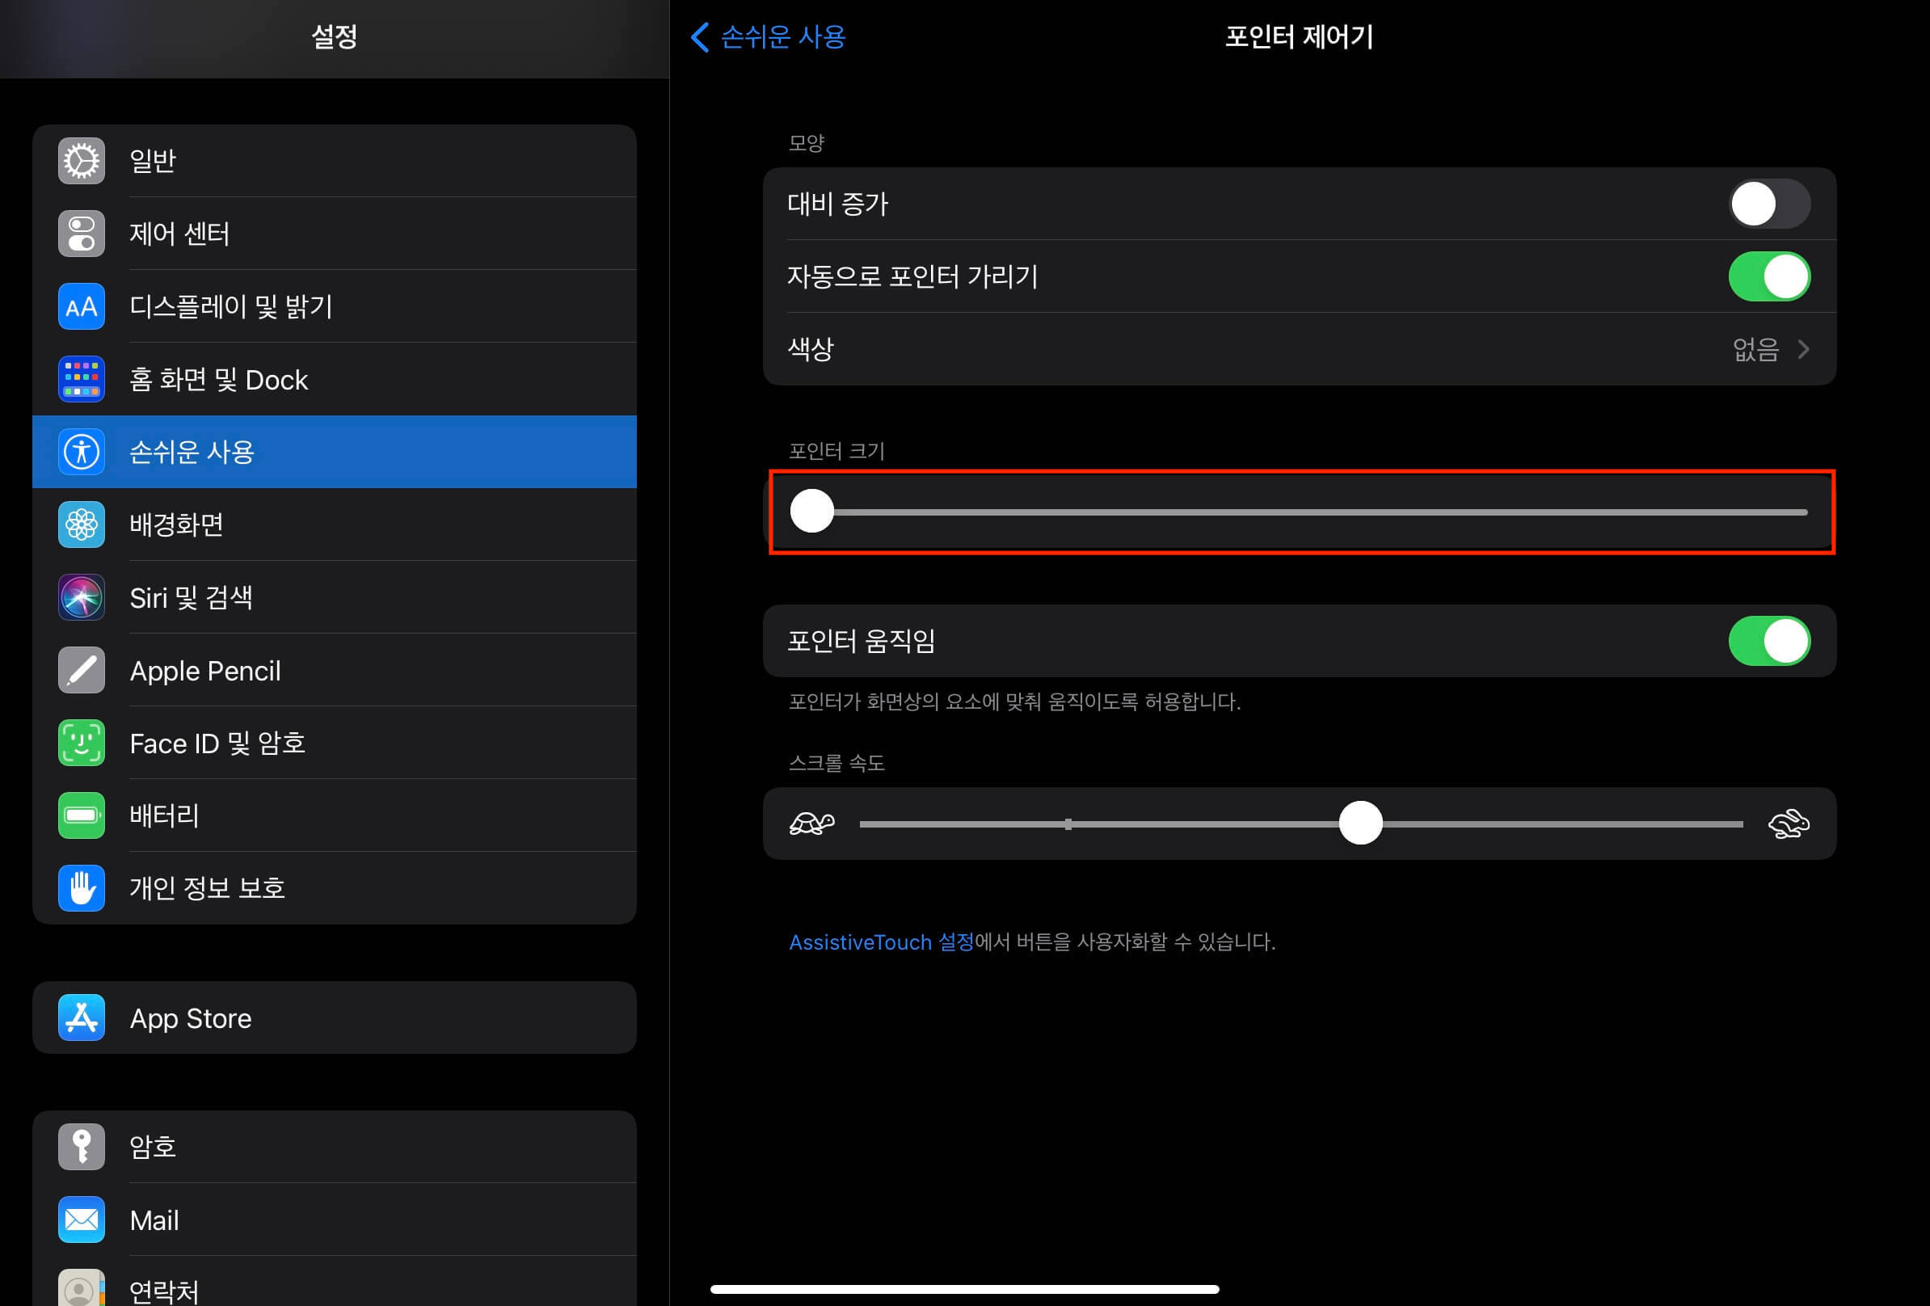Click the 스크롤 속도 slider knob

pyautogui.click(x=1359, y=823)
